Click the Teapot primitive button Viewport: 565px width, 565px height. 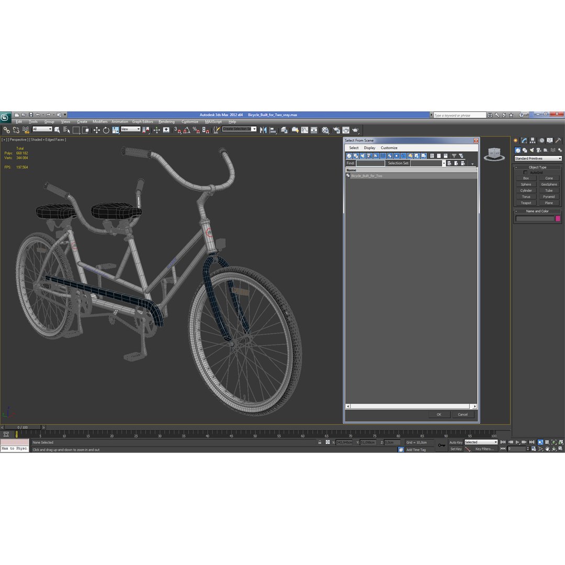(526, 203)
